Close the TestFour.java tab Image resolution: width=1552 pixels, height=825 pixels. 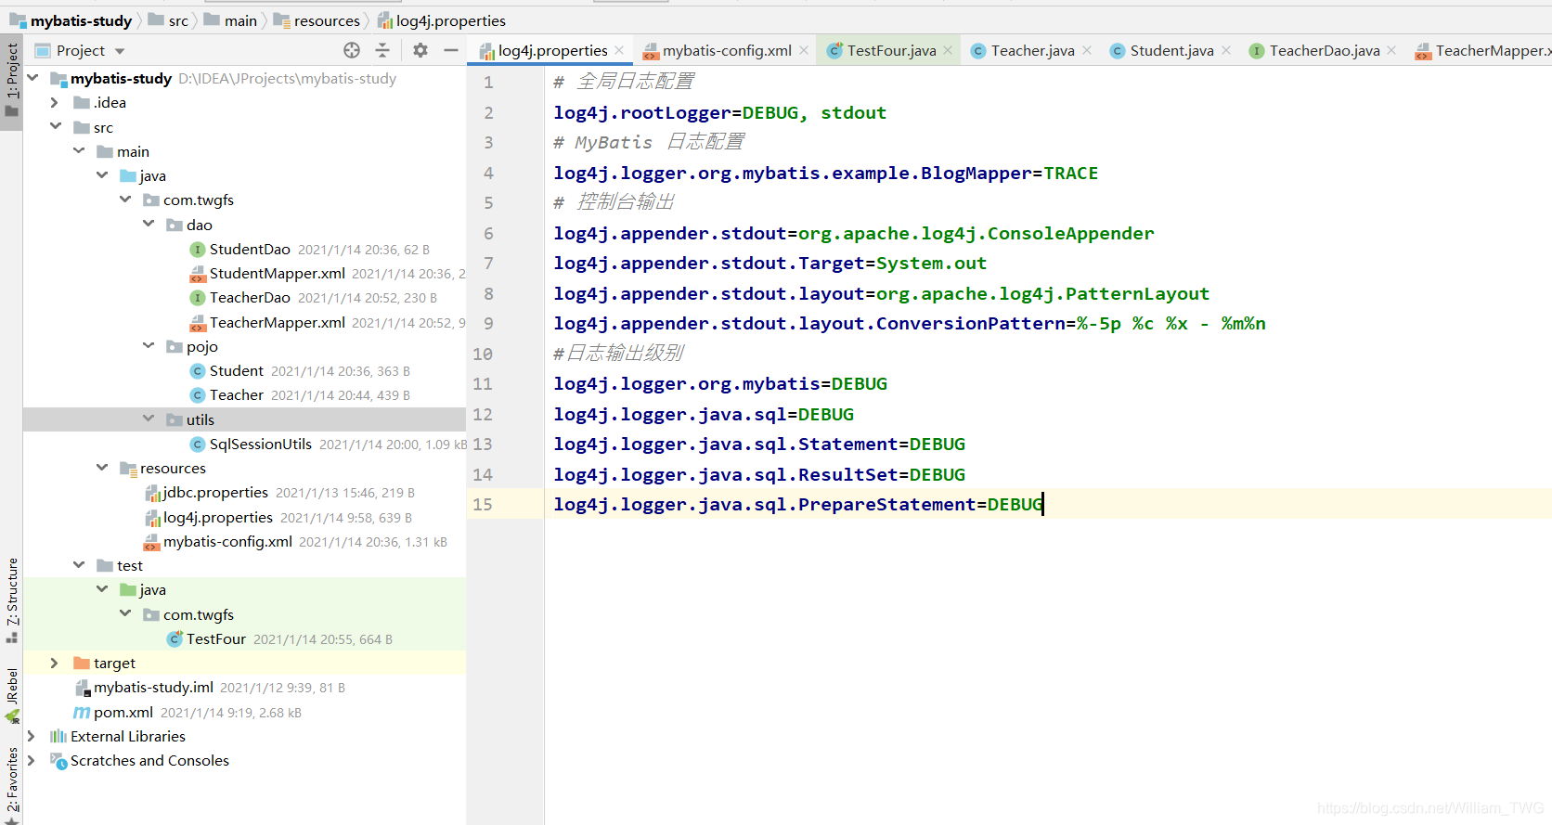[948, 50]
